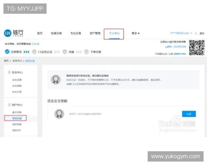Click the C1 badge icon in notice banner
The width and height of the screenshot is (207, 165).
coord(56,79)
